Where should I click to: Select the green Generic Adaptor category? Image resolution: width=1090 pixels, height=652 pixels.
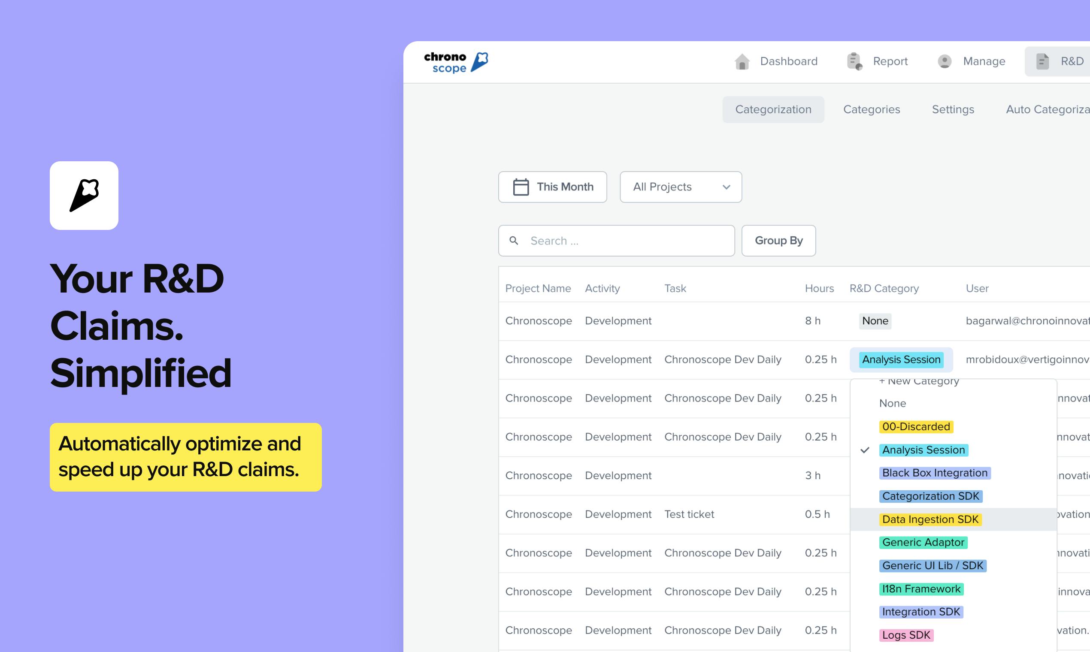923,542
